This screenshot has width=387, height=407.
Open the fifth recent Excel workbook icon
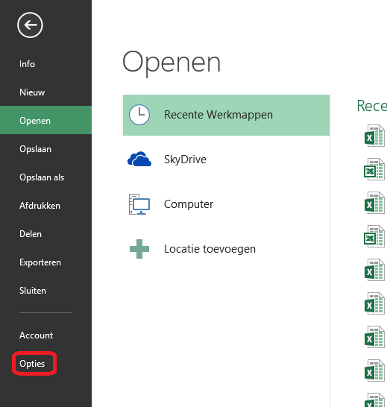pos(374,270)
